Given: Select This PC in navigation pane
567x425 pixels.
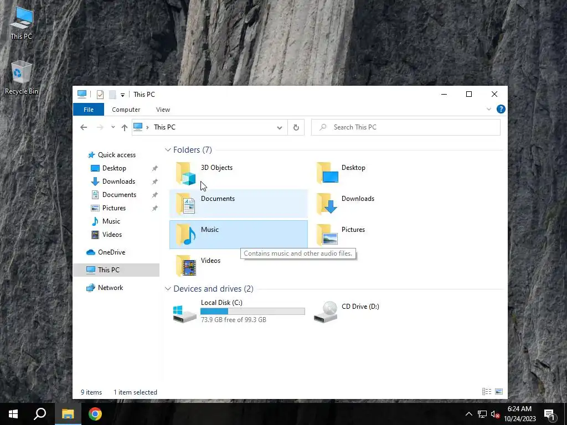Looking at the screenshot, I should coord(116,270).
